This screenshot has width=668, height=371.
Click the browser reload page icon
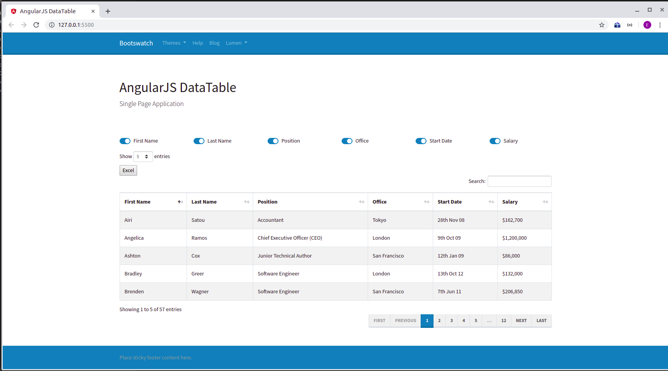[36, 25]
